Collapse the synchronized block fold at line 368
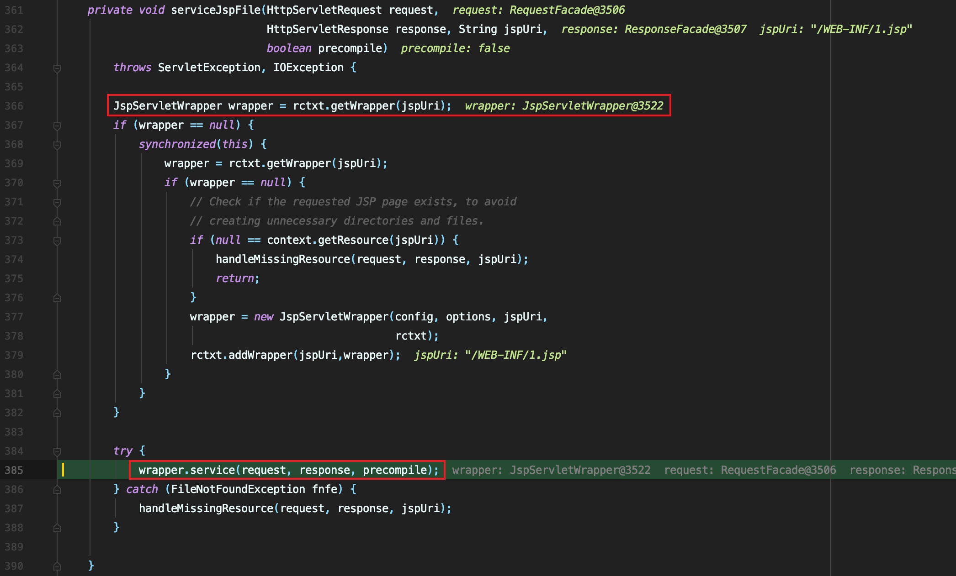956x576 pixels. [x=57, y=145]
